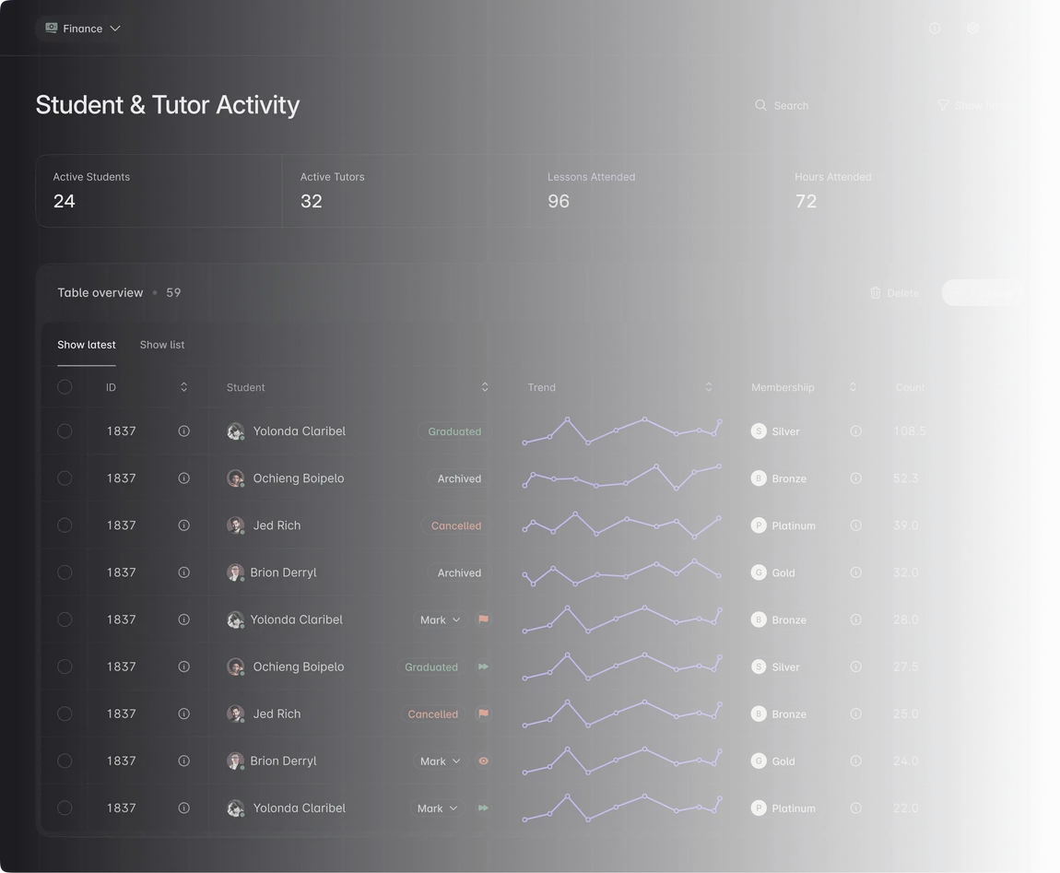This screenshot has width=1060, height=873.
Task: Click info icon beside Brion Derryl Mark row's Gold
Action: (856, 761)
